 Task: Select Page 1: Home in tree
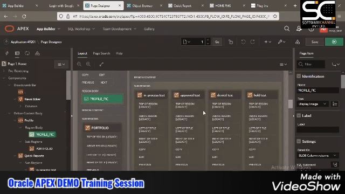coord(17,64)
